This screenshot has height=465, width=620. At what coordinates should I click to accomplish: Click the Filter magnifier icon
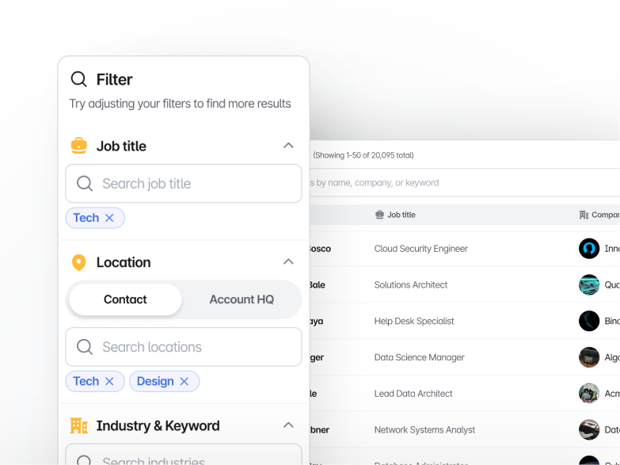[x=78, y=79]
